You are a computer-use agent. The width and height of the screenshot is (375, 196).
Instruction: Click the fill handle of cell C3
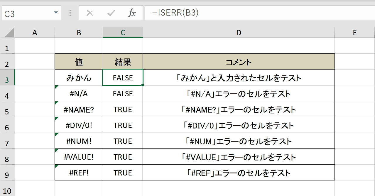click(x=143, y=85)
